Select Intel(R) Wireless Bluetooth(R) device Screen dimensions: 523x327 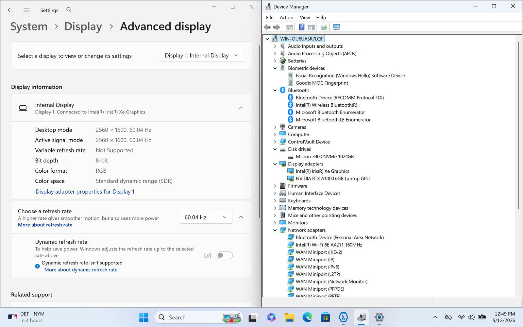327,105
